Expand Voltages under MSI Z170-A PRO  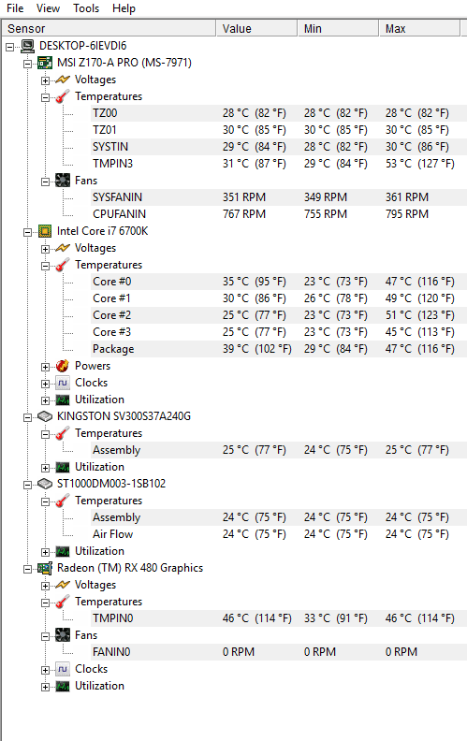coord(45,80)
